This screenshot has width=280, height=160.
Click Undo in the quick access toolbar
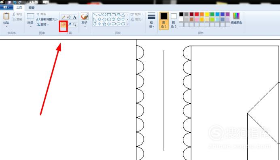pos(15,2)
